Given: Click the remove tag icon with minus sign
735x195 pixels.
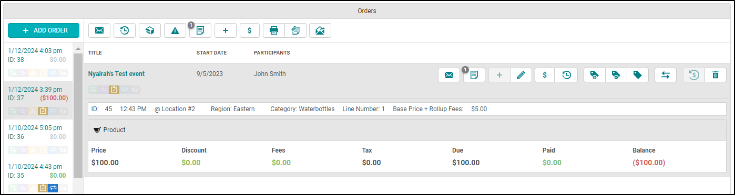Looking at the screenshot, I should click(616, 75).
